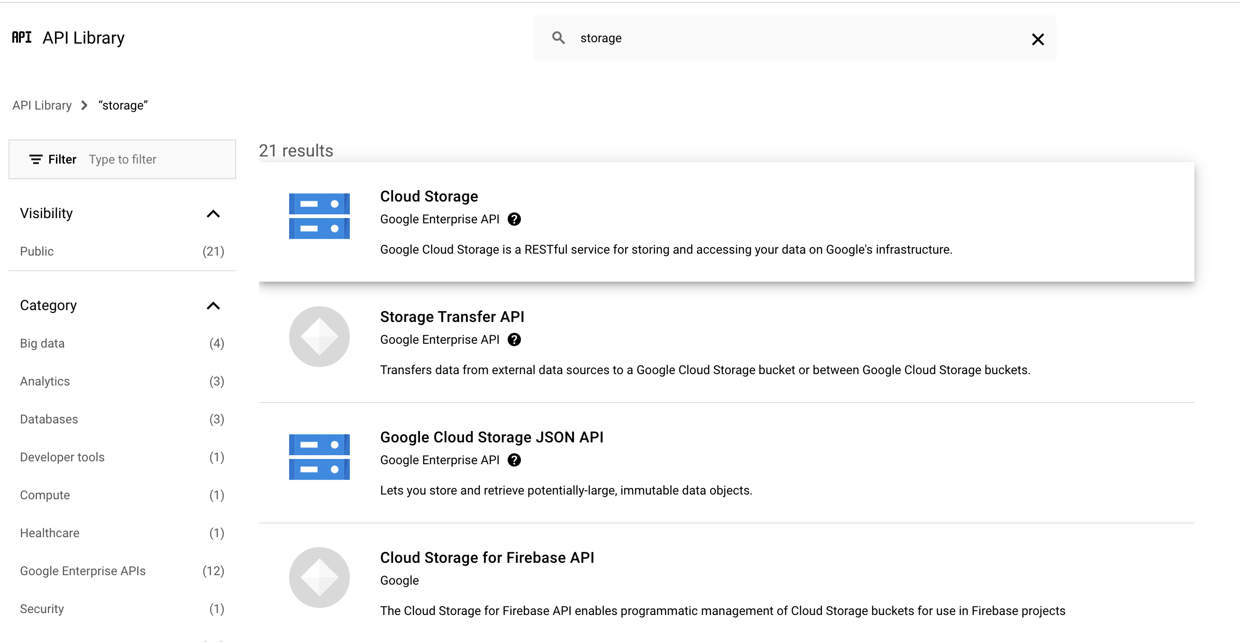Click the storage search input field
This screenshot has height=642, width=1240.
click(x=795, y=38)
